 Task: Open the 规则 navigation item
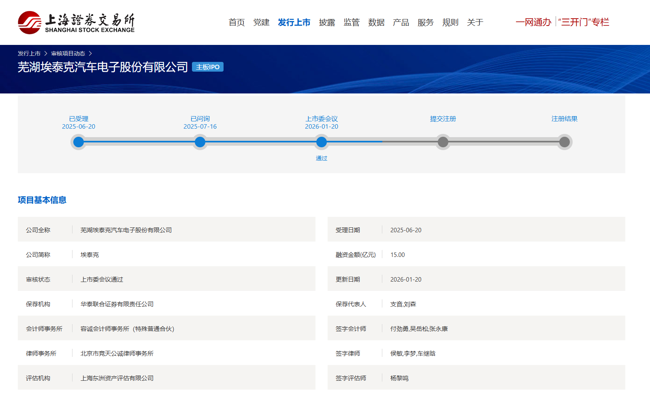pos(450,22)
